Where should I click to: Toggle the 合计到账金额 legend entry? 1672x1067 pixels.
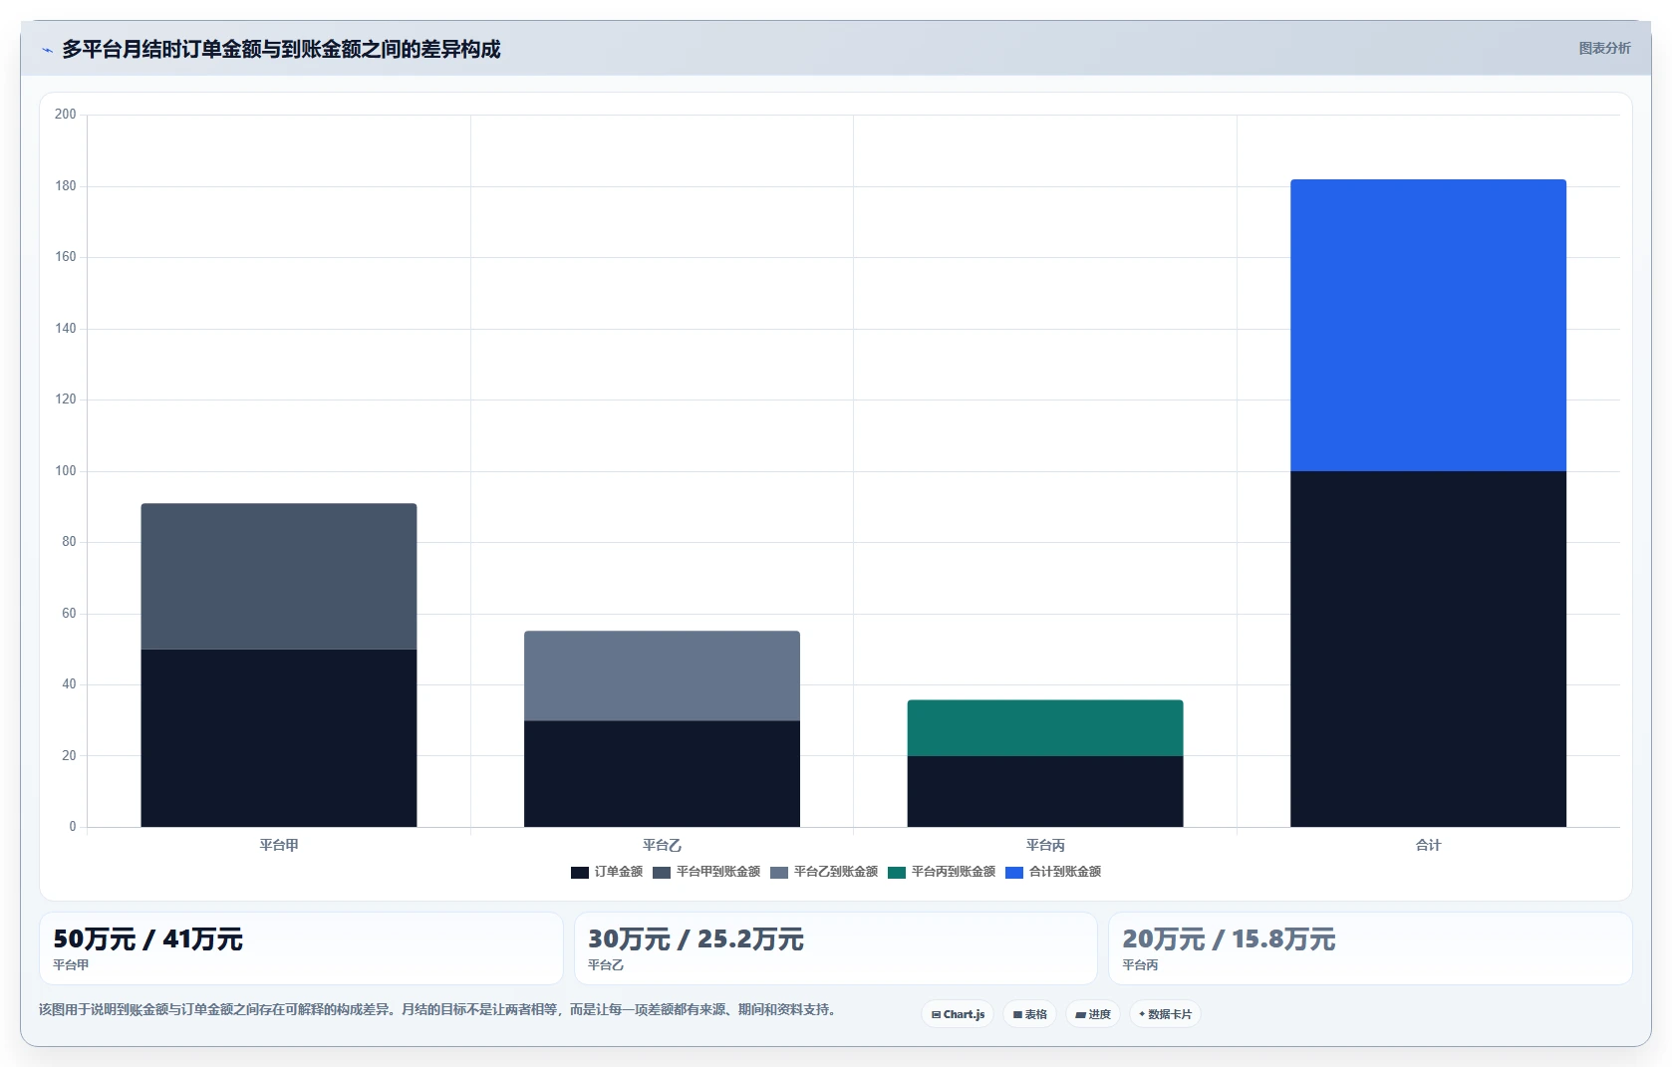pos(1053,872)
